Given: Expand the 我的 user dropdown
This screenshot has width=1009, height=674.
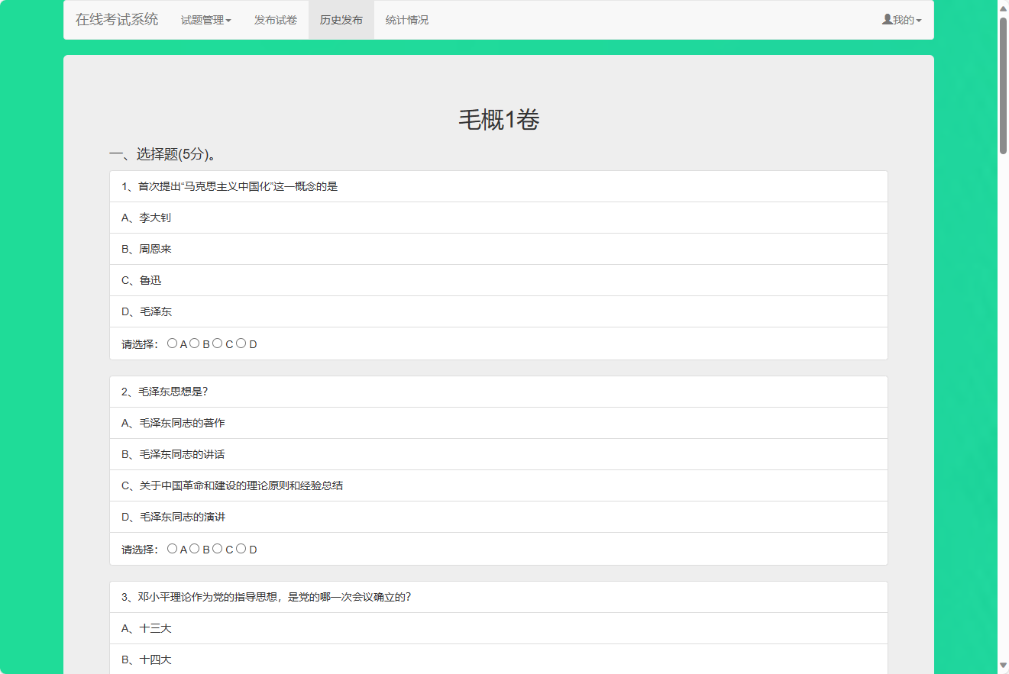Looking at the screenshot, I should (901, 20).
